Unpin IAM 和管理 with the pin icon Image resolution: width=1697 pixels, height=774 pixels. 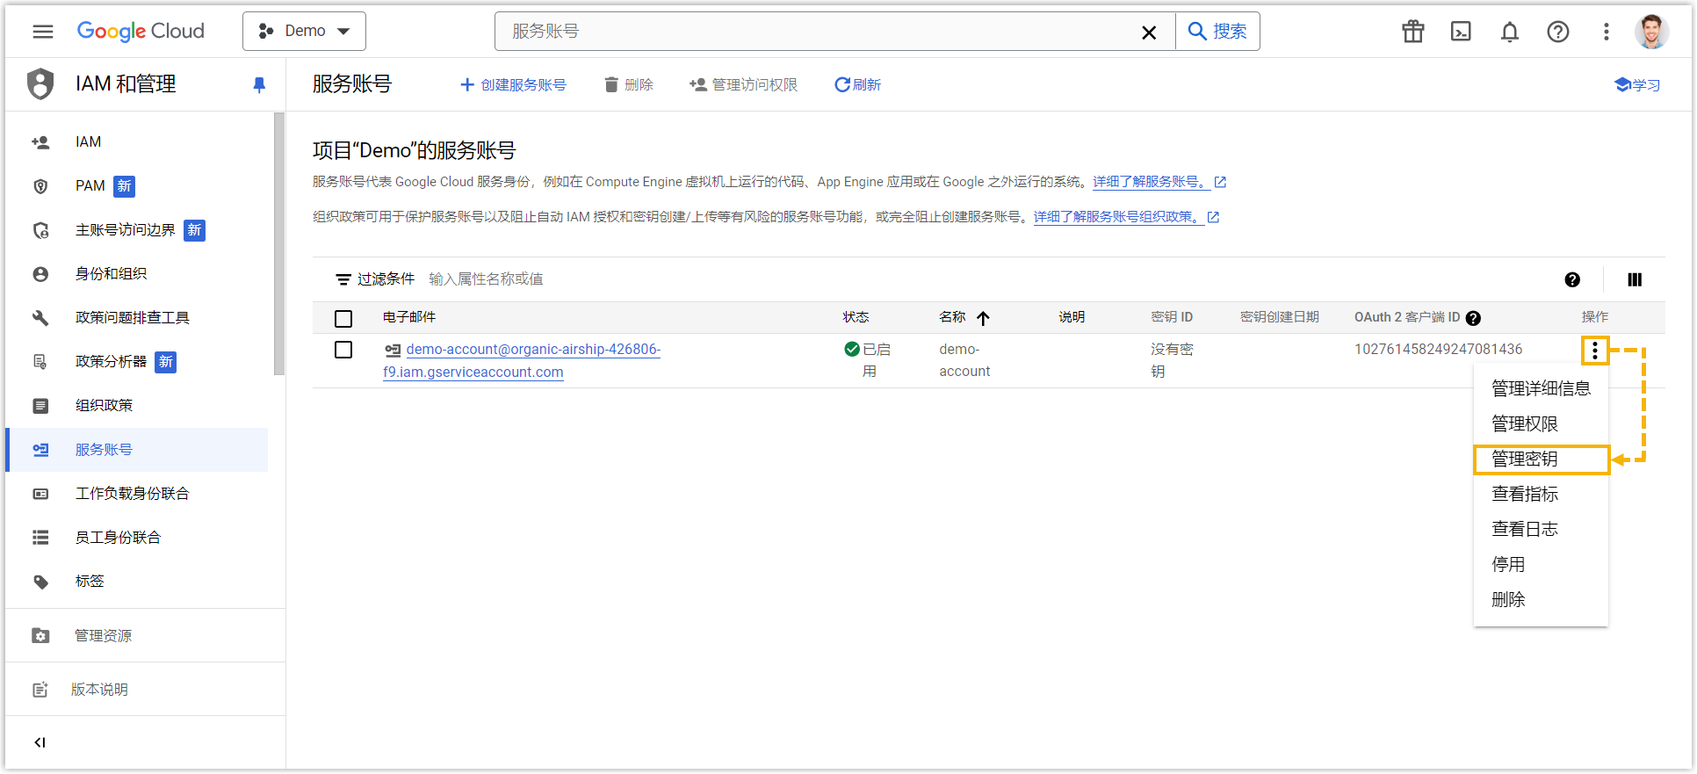click(x=259, y=84)
